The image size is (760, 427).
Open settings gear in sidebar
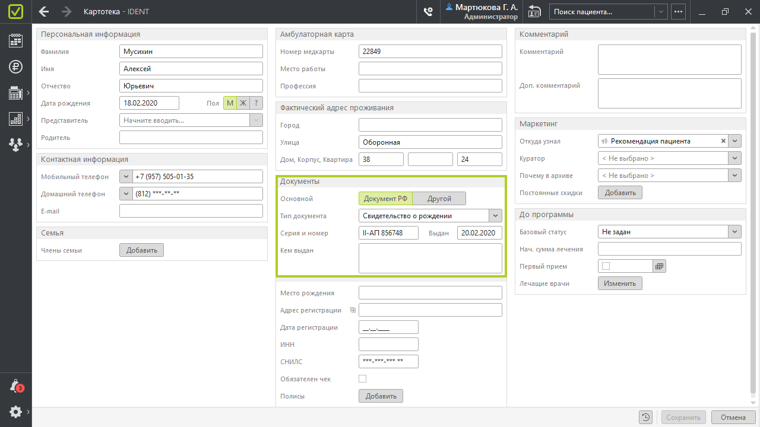click(x=15, y=412)
